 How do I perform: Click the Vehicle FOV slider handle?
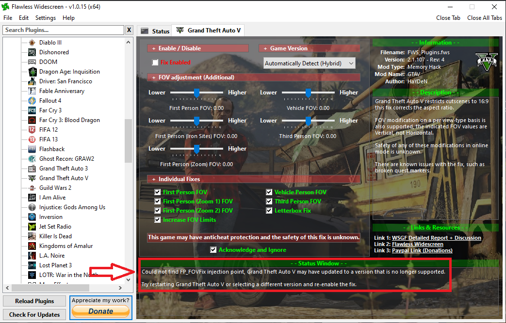[x=308, y=92]
